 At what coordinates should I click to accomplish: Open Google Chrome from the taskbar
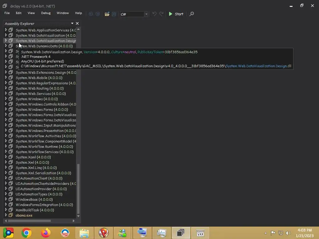pyautogui.click(x=26, y=233)
